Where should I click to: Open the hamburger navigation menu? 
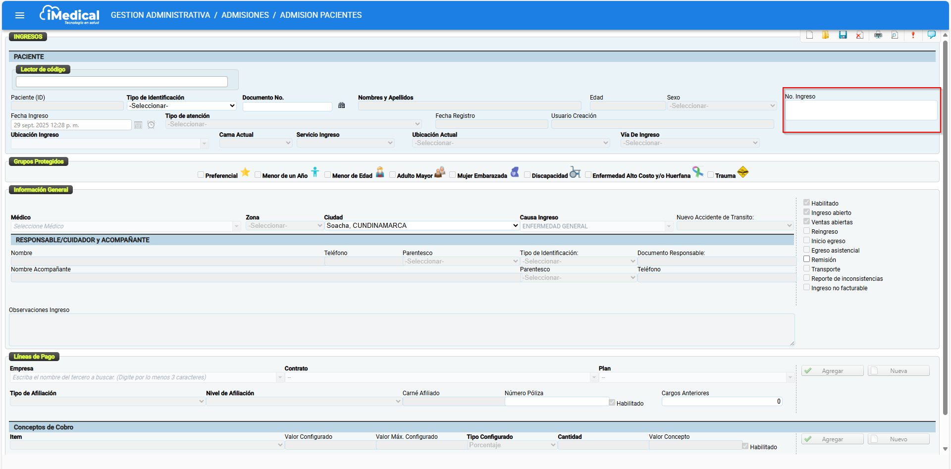click(20, 15)
